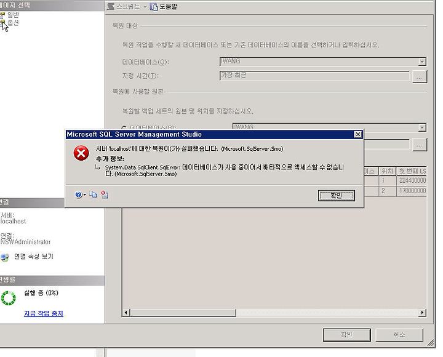Click the horizontal scrollbar thumb

(x=183, y=312)
